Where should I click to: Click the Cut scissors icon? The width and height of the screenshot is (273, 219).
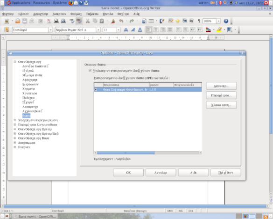point(88,21)
